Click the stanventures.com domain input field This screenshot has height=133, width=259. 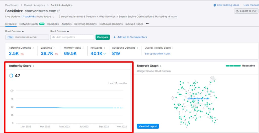point(27,37)
